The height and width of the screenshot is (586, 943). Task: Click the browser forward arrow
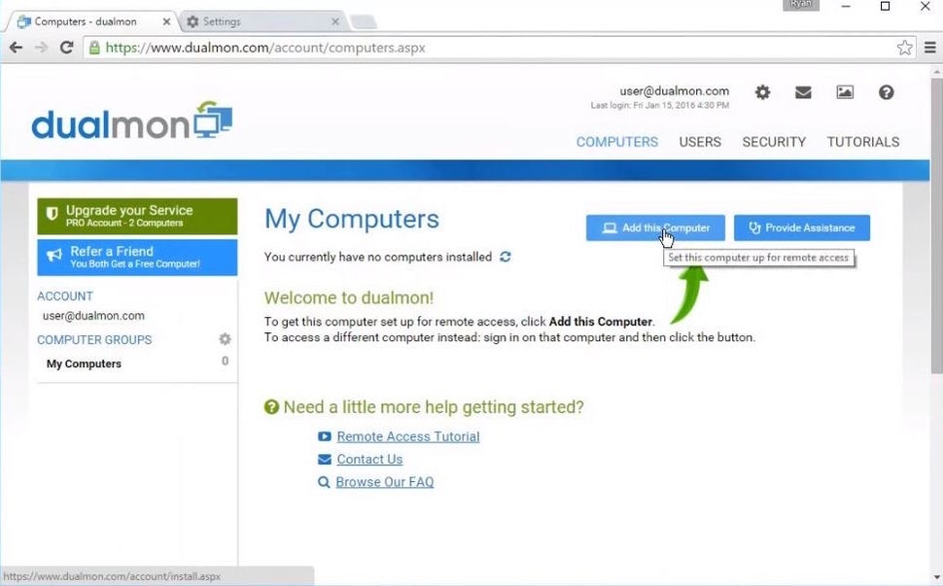(x=41, y=48)
